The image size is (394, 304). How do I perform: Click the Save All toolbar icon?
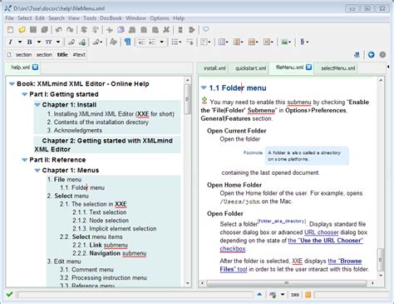(x=44, y=29)
